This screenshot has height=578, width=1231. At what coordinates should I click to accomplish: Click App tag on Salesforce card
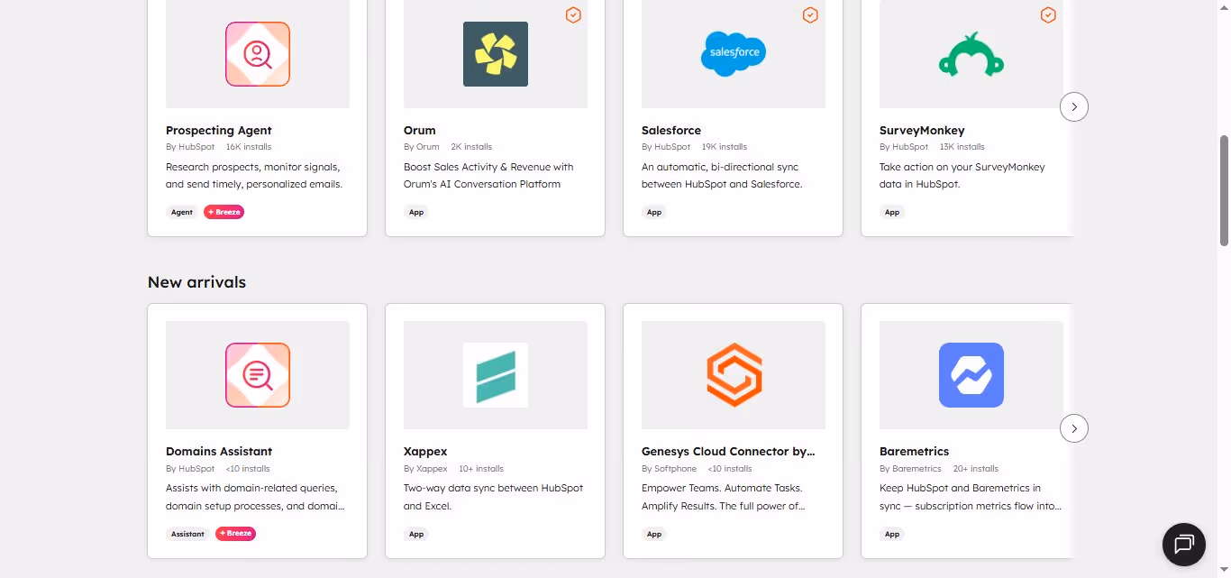tap(654, 212)
